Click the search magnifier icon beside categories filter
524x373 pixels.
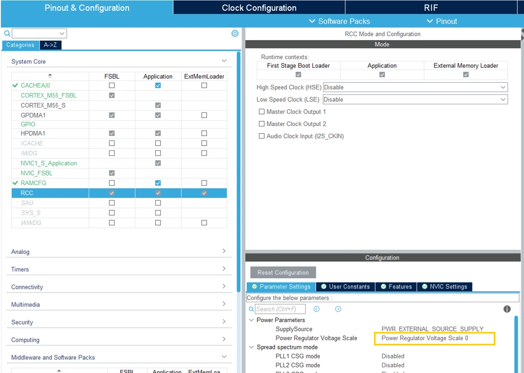pos(7,33)
